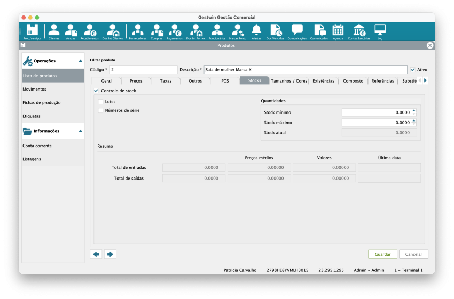Click the Log monitor icon

(x=380, y=31)
